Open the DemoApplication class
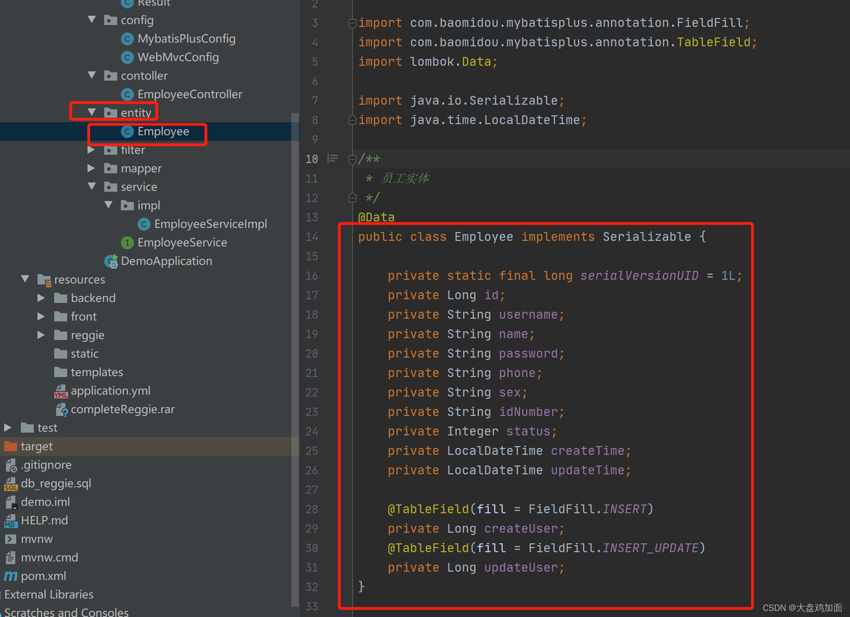 [166, 261]
